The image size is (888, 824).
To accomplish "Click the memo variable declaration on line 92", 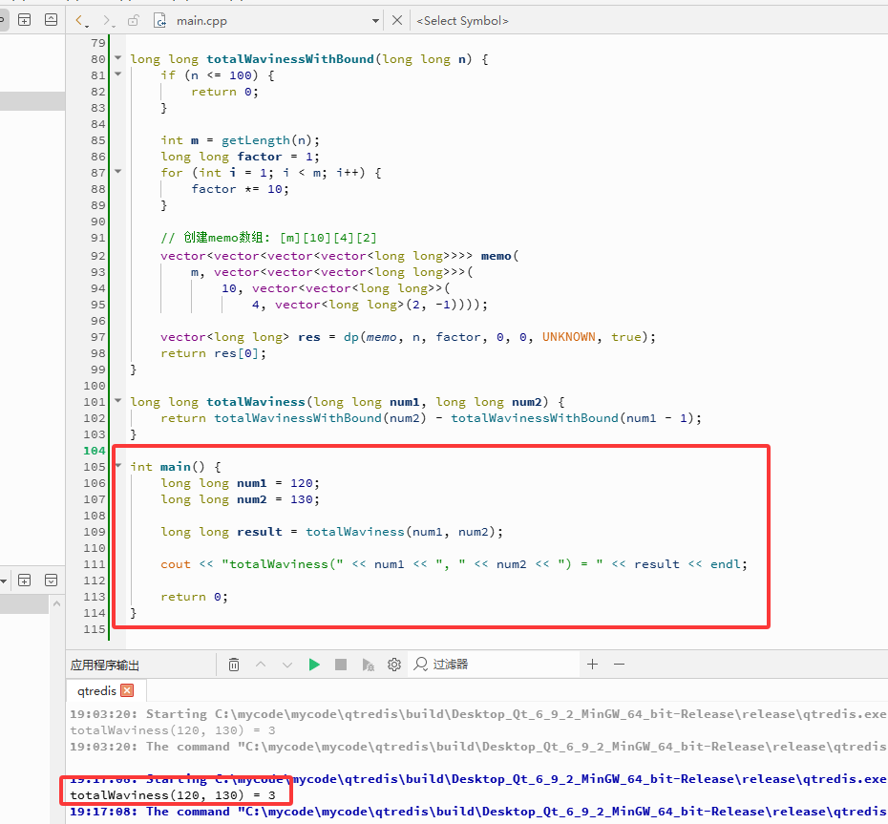I will tap(497, 256).
